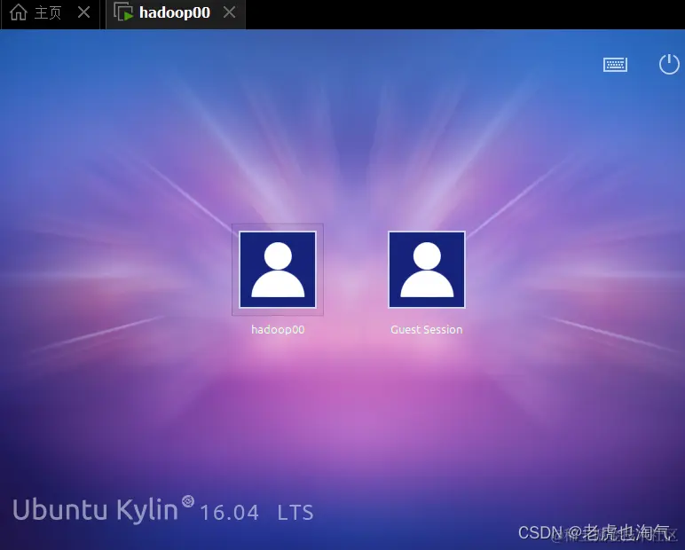Select the Guest Session avatar
Screen dimensions: 685x550
[427, 270]
